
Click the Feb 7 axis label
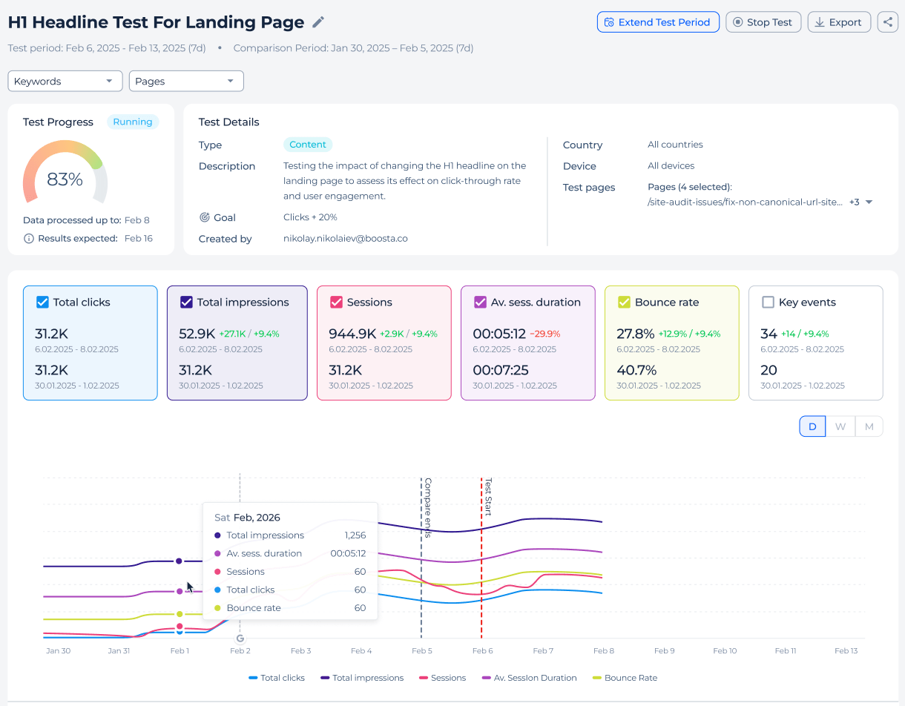pos(543,650)
